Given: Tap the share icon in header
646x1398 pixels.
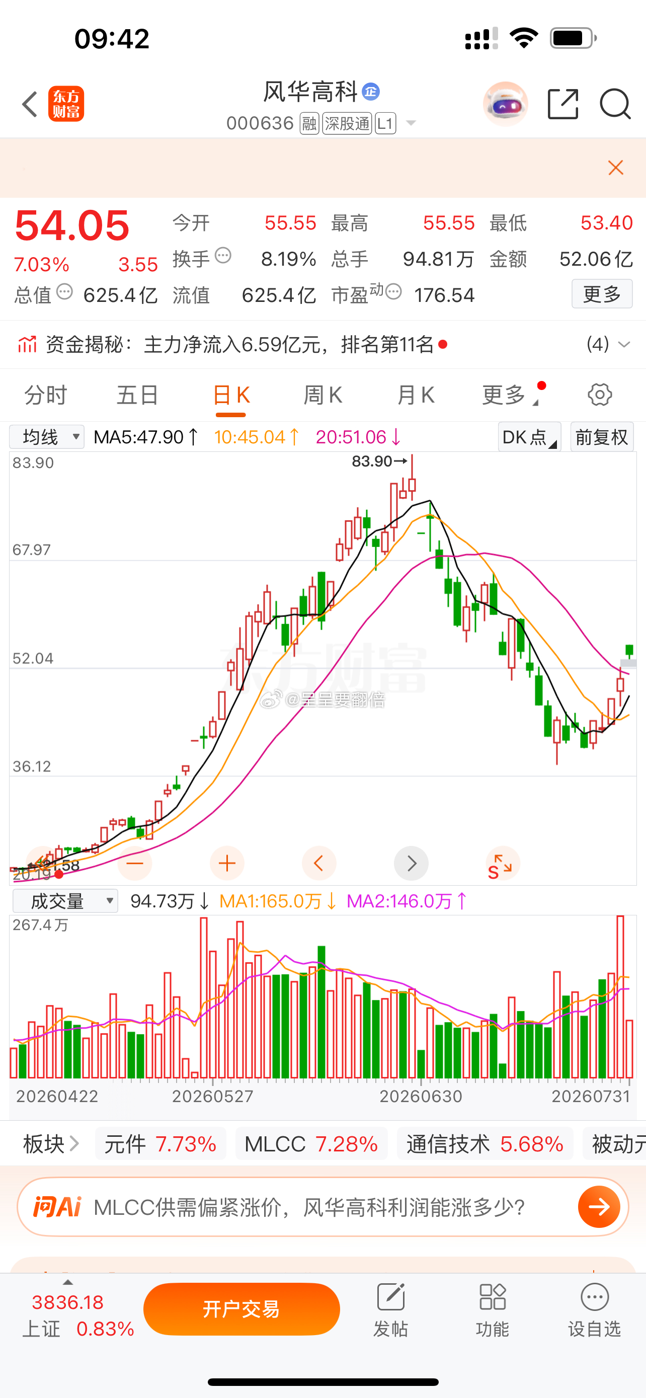Looking at the screenshot, I should tap(563, 104).
